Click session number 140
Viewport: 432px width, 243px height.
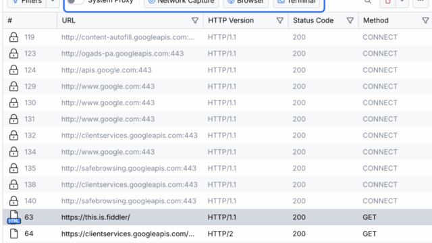30,201
